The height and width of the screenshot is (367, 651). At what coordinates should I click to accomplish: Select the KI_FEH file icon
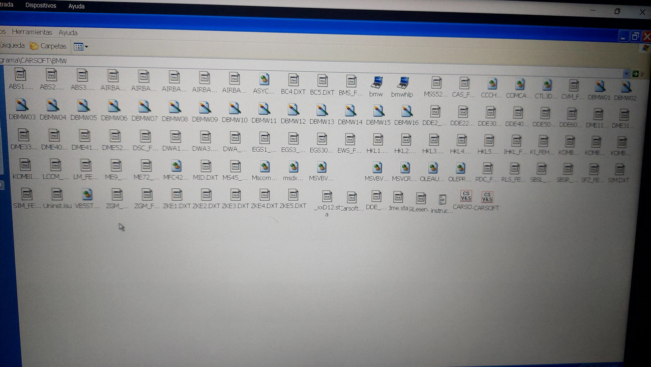543,142
